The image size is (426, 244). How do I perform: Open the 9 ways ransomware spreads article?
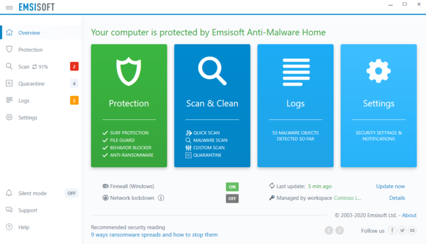154,235
